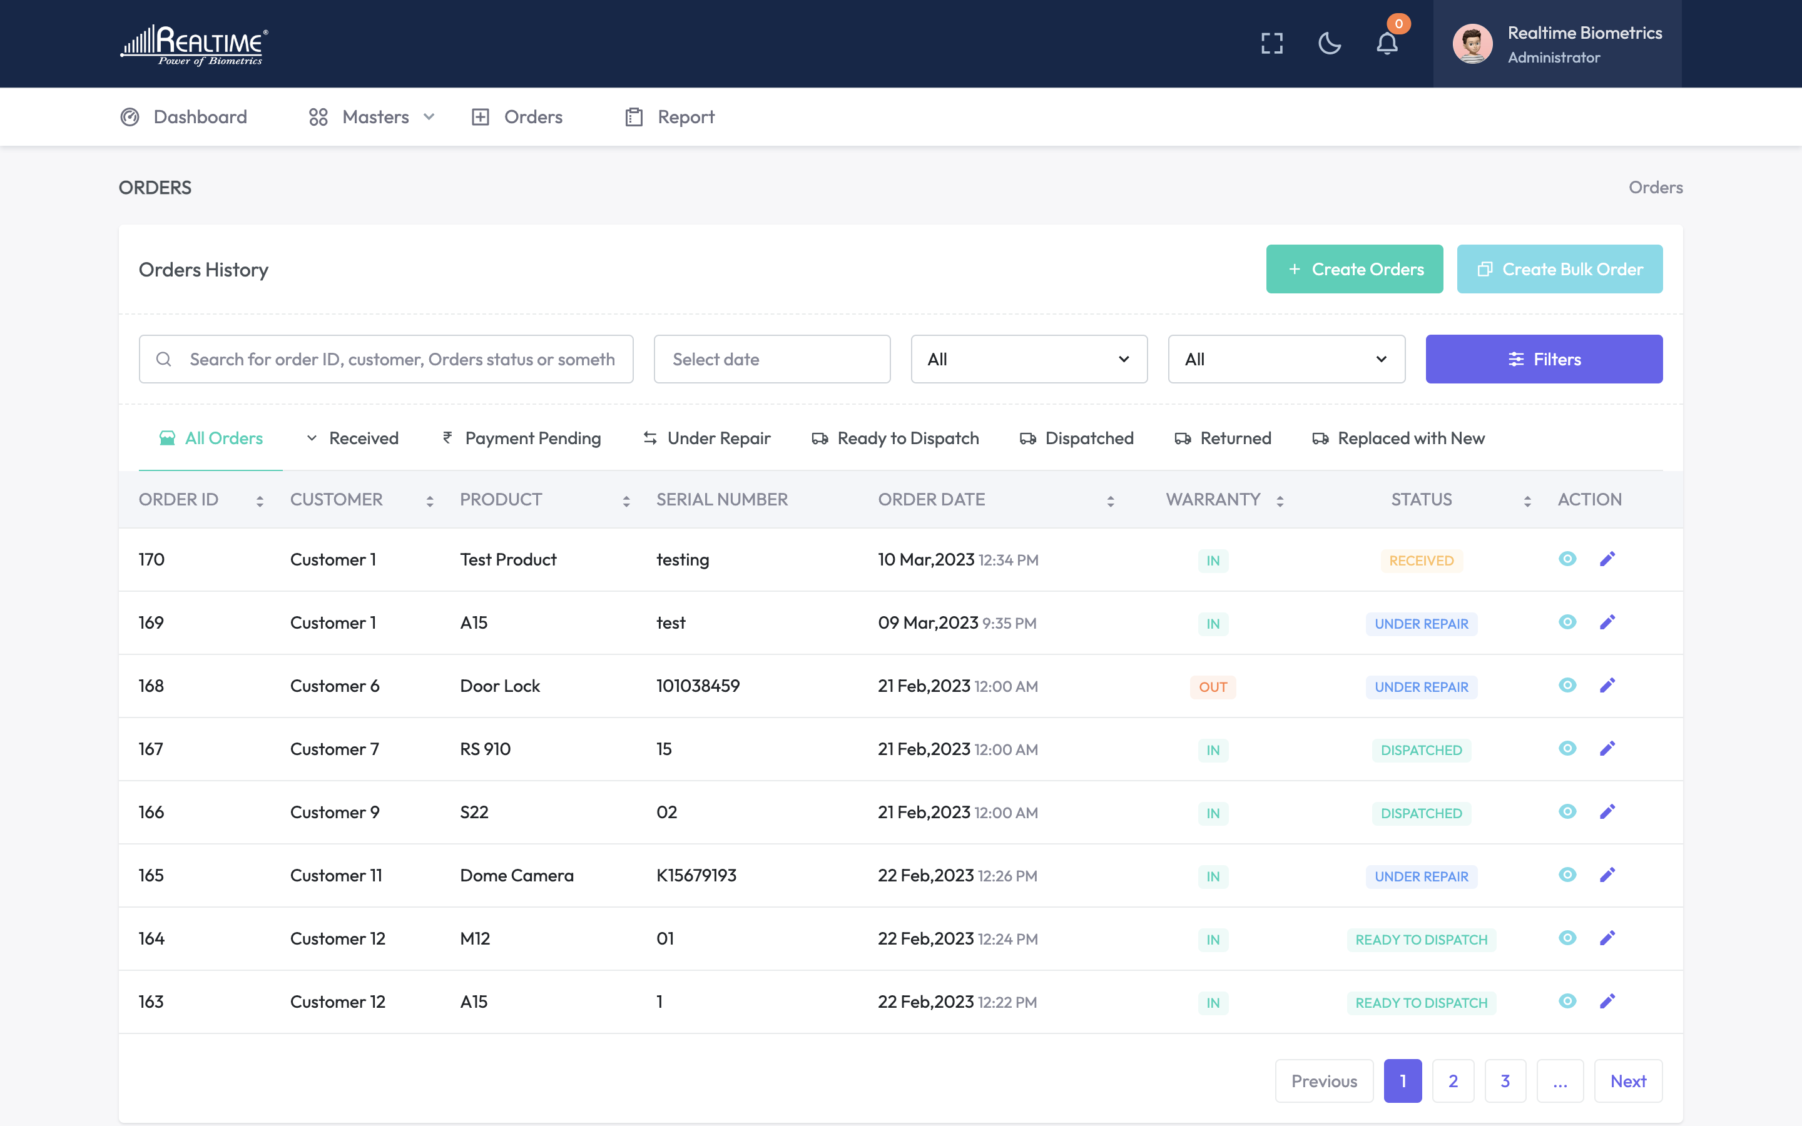Viewport: 1802px width, 1126px height.
Task: Go to page 2 of orders
Action: point(1452,1080)
